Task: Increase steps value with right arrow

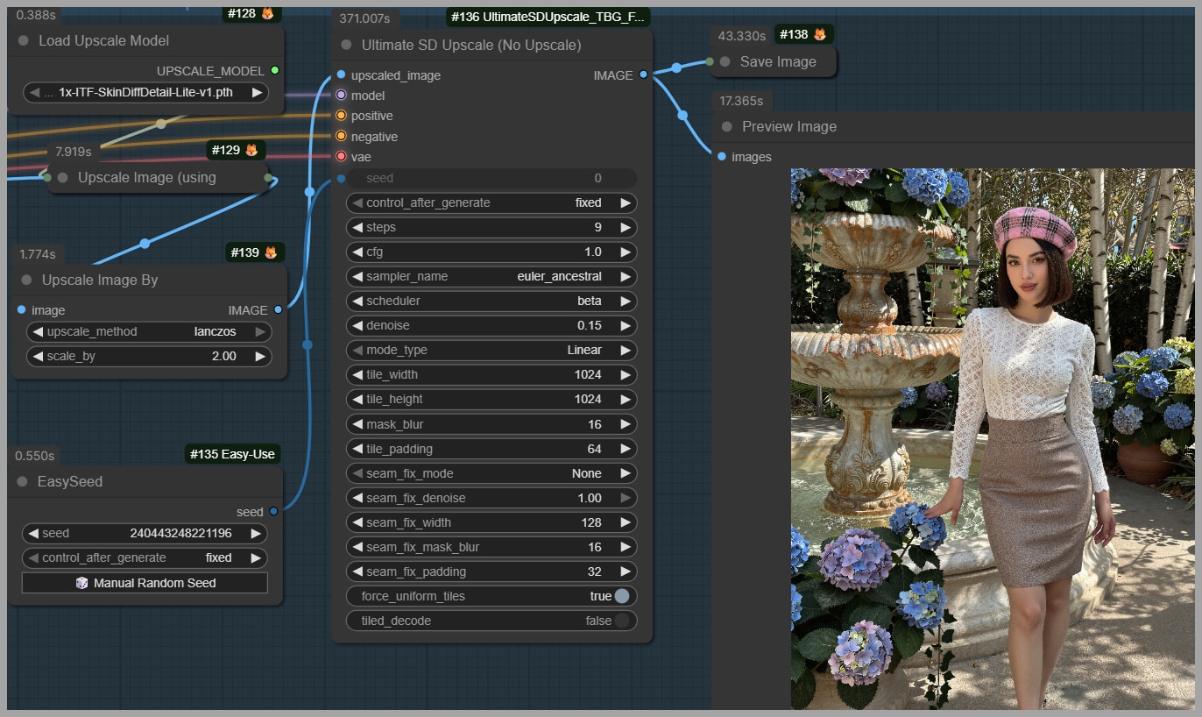Action: pos(626,227)
